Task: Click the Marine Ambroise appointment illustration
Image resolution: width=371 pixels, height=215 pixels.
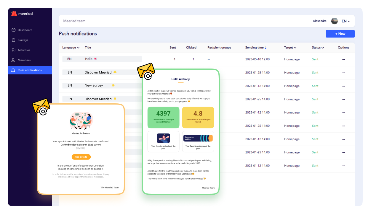Action: coord(81,120)
